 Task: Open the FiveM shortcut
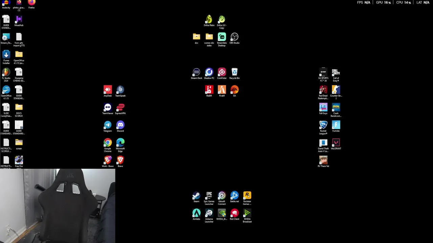[x=222, y=91]
